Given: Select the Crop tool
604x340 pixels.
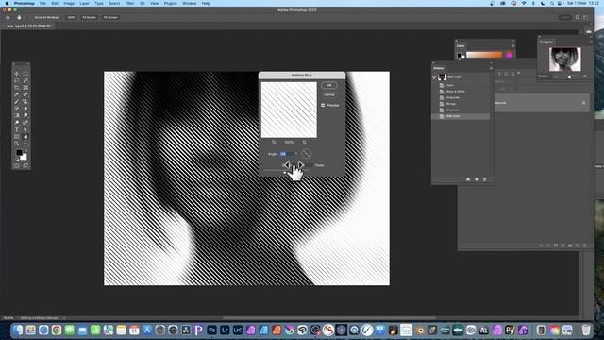Looking at the screenshot, I should (x=17, y=88).
